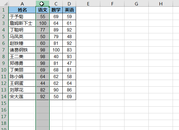
Task: Select the cell containing 王钢蛋
Action: 22,83
